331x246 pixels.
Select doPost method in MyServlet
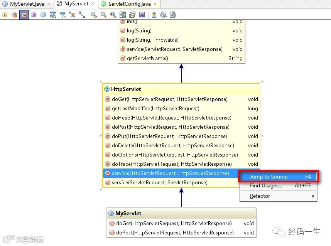(181, 233)
